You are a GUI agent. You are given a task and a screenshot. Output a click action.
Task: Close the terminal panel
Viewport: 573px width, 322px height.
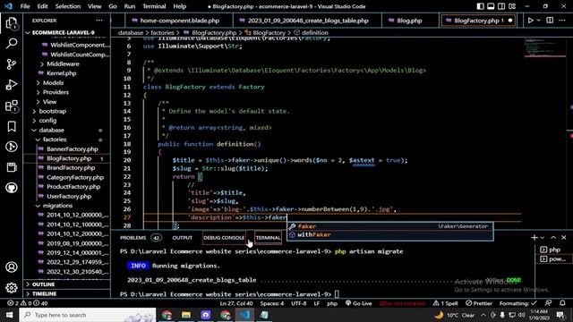coord(563,238)
